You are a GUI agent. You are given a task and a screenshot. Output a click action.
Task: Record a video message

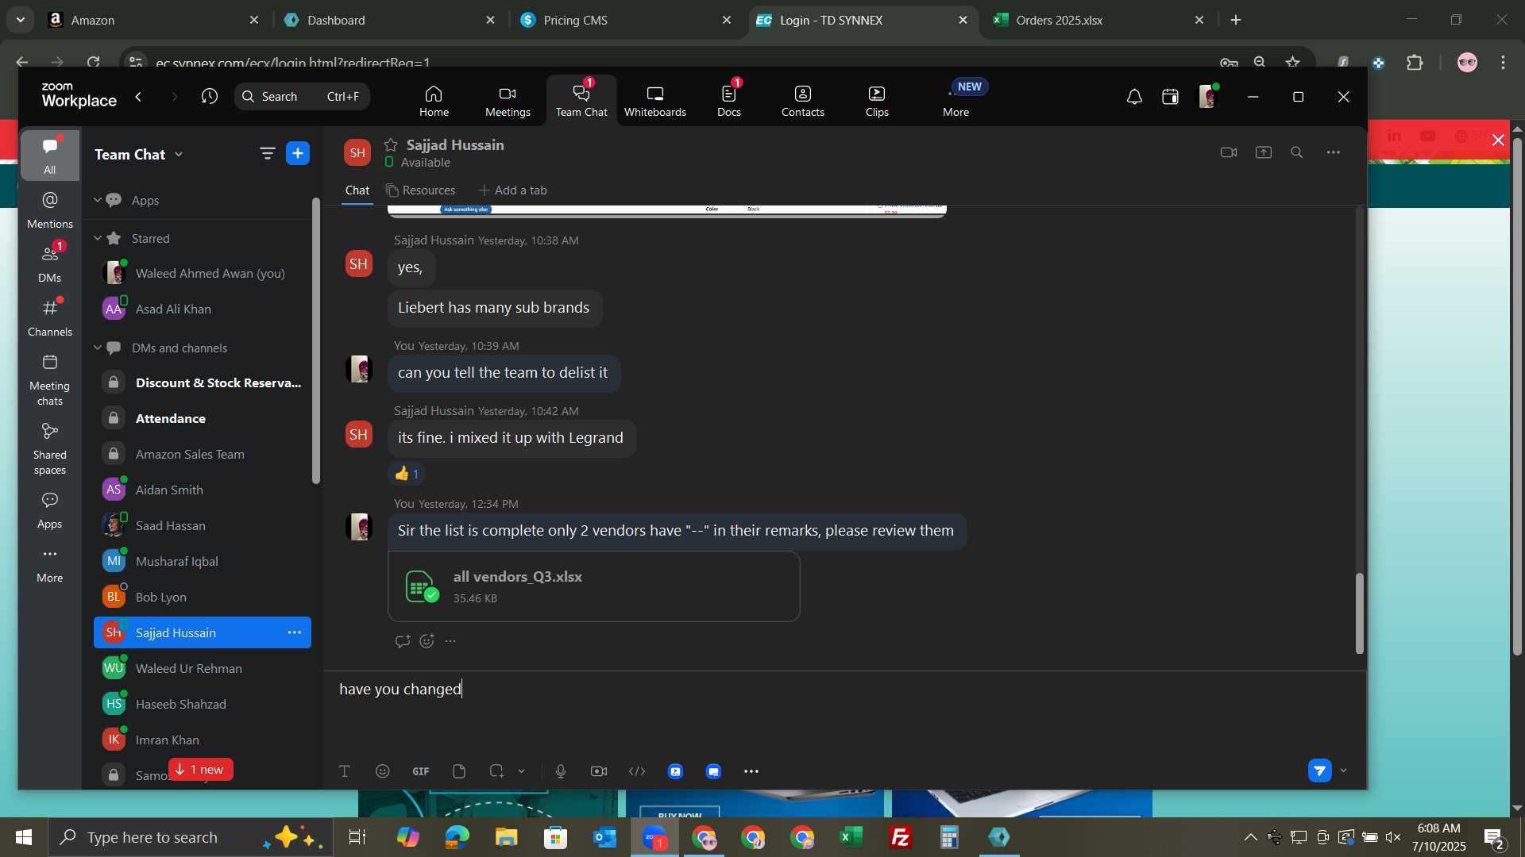click(x=599, y=771)
